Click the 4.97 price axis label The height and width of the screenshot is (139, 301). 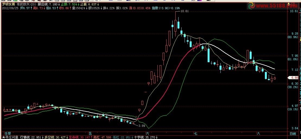[295, 106]
